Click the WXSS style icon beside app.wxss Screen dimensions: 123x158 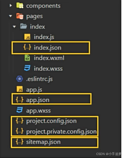[20, 110]
